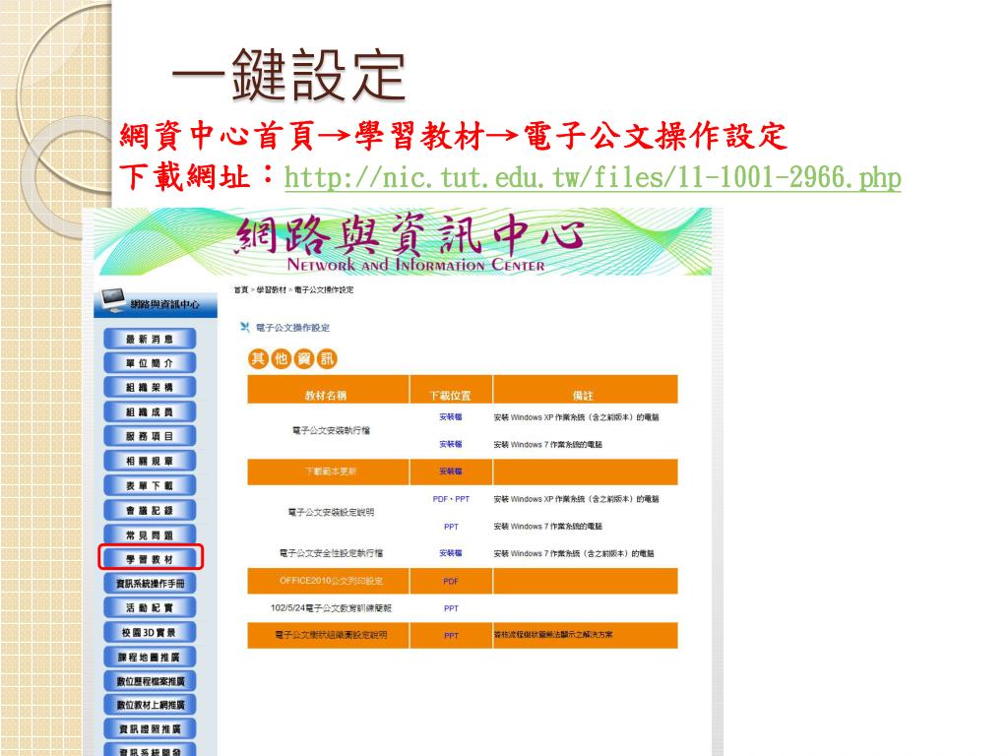
Task: Click the blue bird icon beside 電子公文操作設定 heading
Action: (x=245, y=327)
